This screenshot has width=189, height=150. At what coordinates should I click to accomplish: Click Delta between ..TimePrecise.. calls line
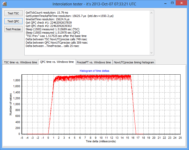52,46
